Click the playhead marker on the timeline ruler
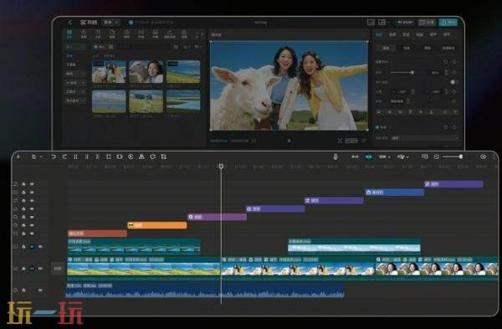502x329 pixels. [x=221, y=167]
